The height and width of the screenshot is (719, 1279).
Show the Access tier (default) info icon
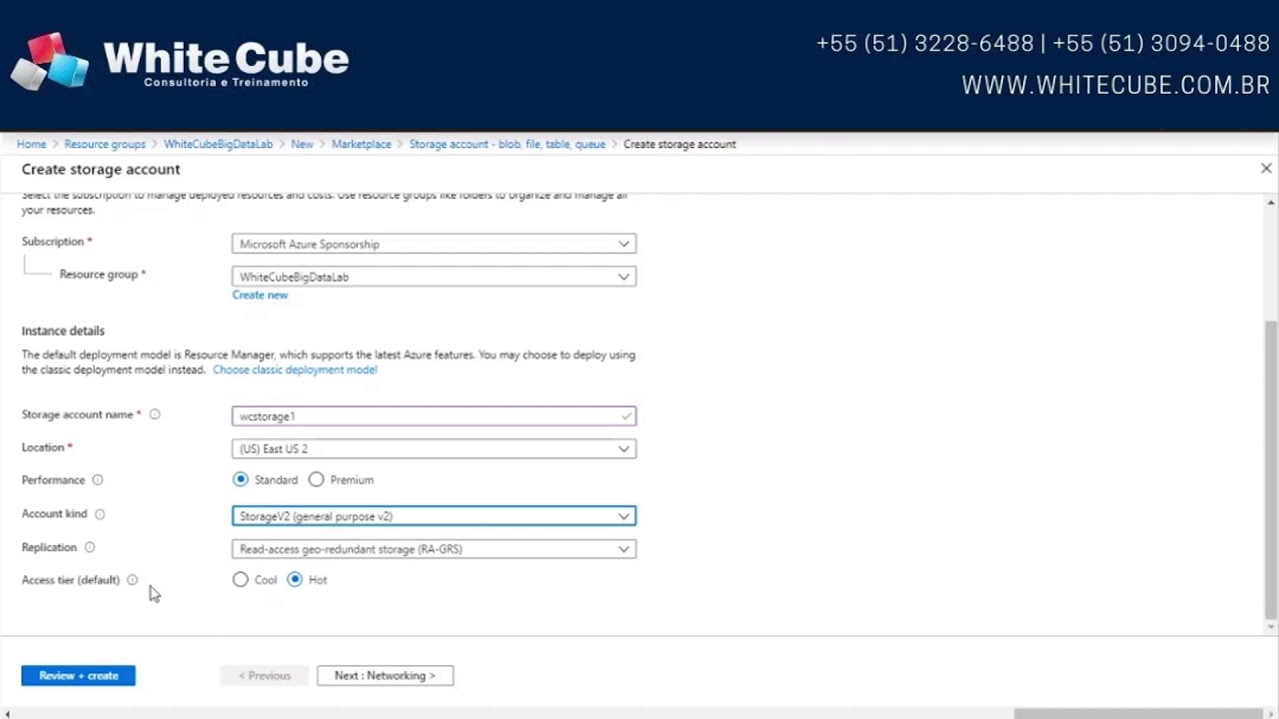pos(133,580)
